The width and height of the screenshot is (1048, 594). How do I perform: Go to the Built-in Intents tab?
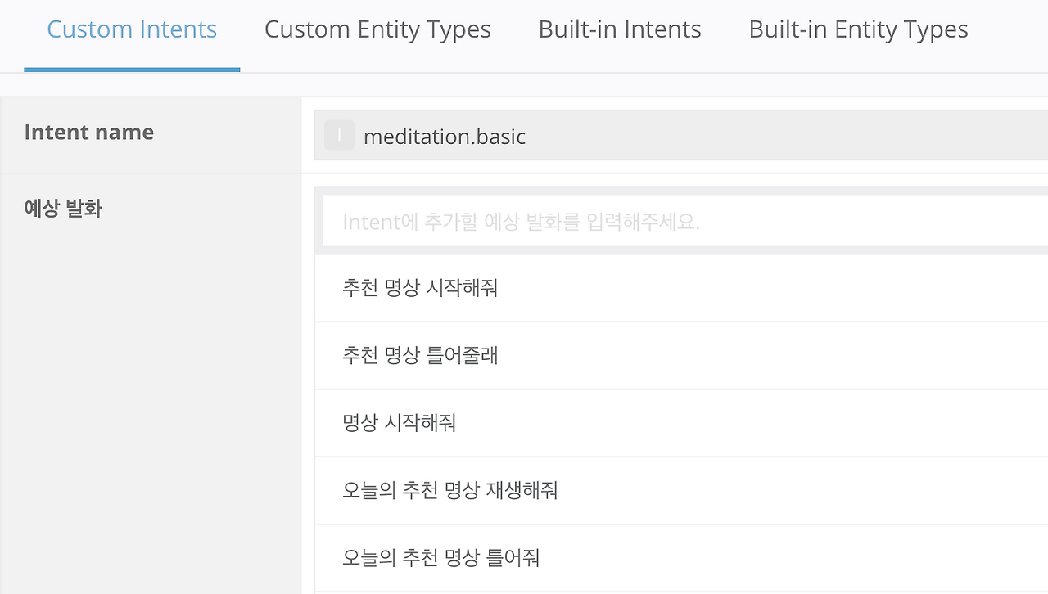pos(620,30)
